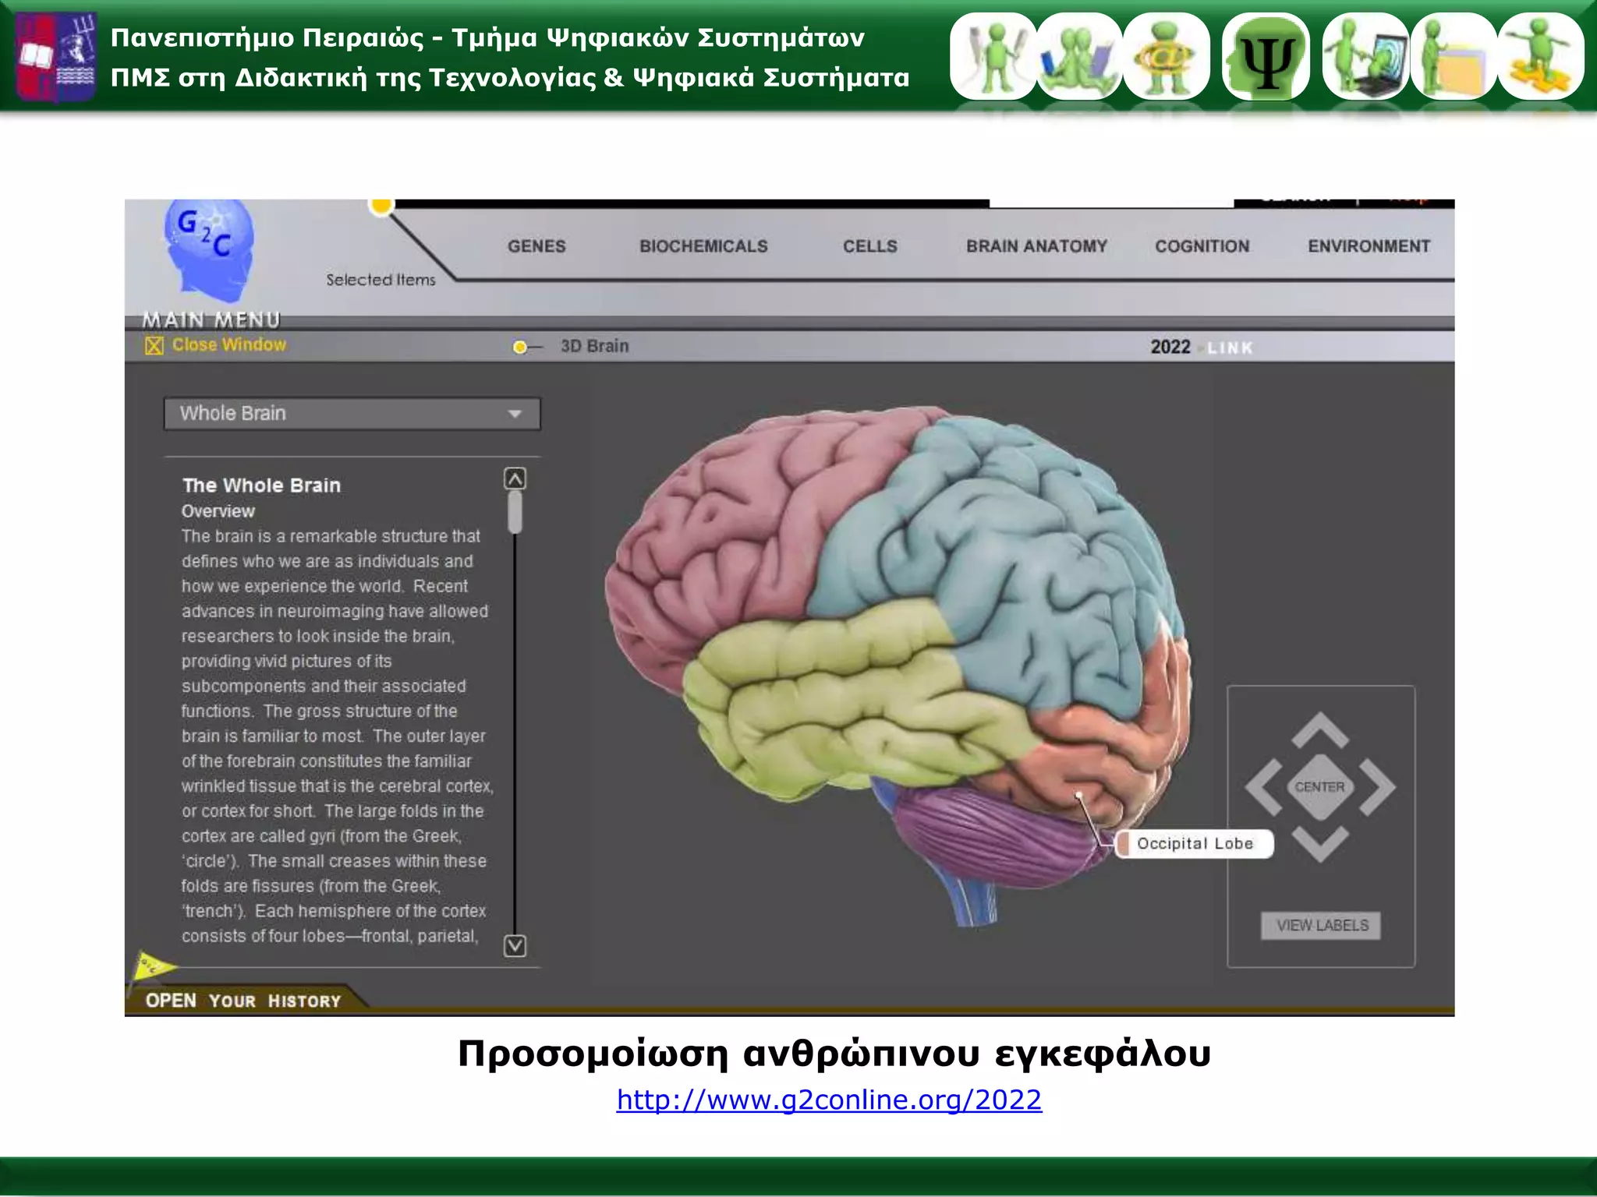The width and height of the screenshot is (1597, 1197).
Task: Click OPEN YOUR HISTORY bar
Action: tap(243, 1001)
